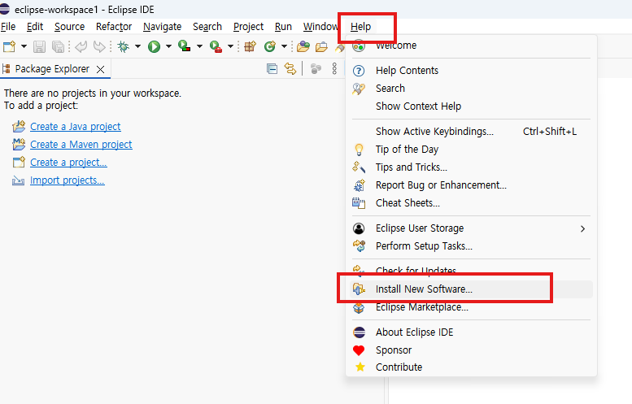This screenshot has width=632, height=404.
Task: Click the Create a Java project link
Action: click(75, 127)
